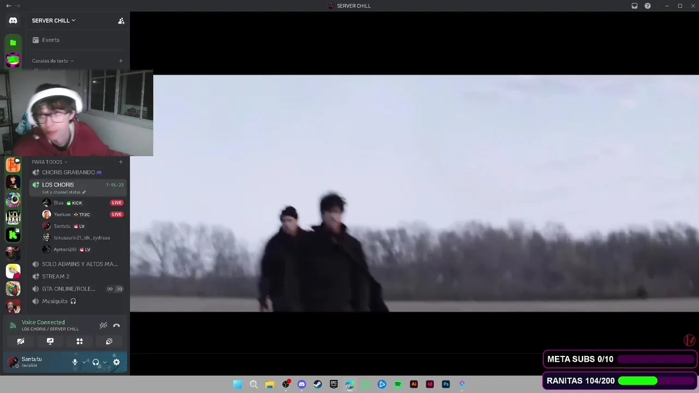Select tokusaurio21_idk_zydraaa in voice list
Image resolution: width=699 pixels, height=393 pixels.
[x=82, y=238]
